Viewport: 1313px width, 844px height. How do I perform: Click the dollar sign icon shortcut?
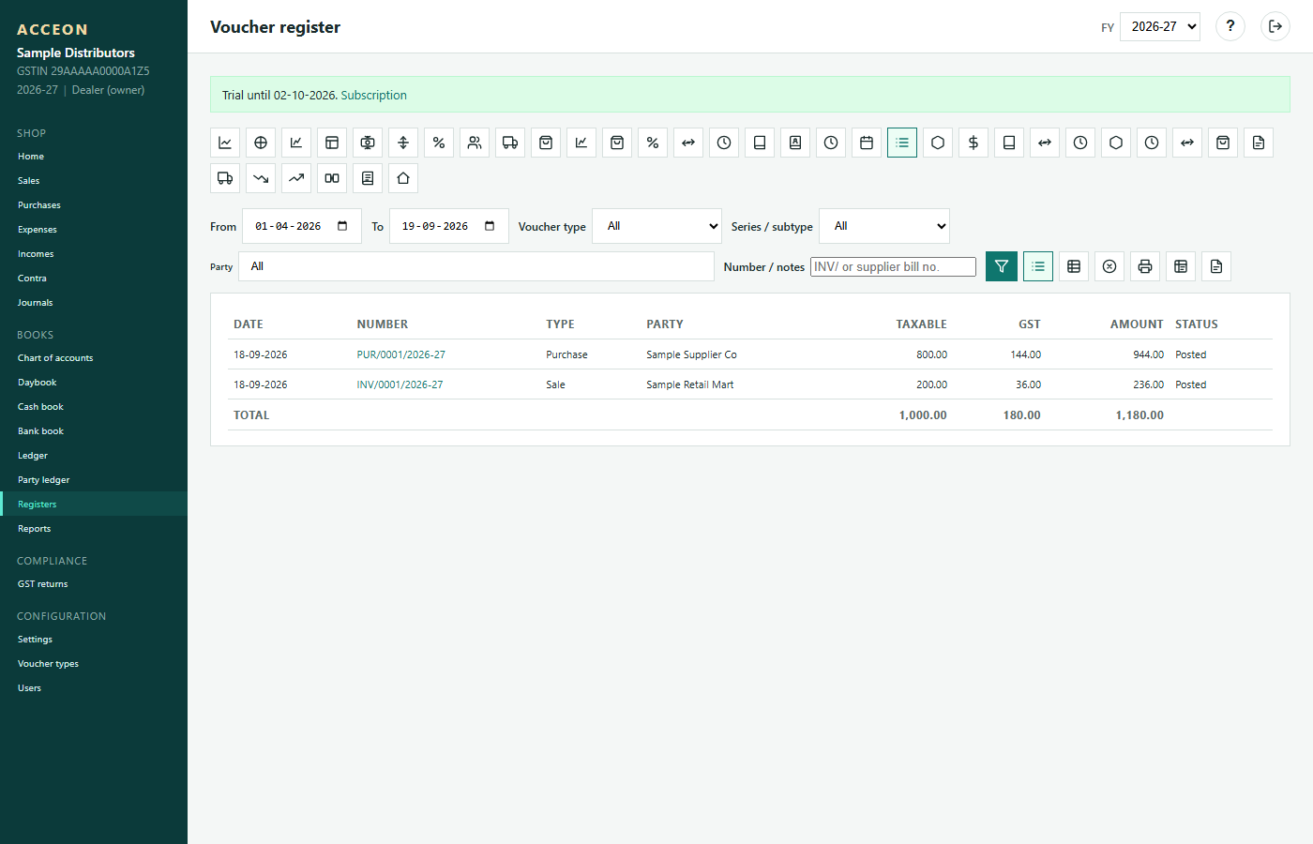tap(973, 143)
